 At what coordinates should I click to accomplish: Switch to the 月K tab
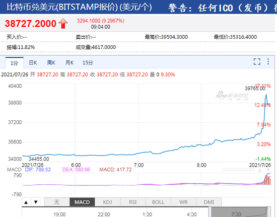[70, 62]
